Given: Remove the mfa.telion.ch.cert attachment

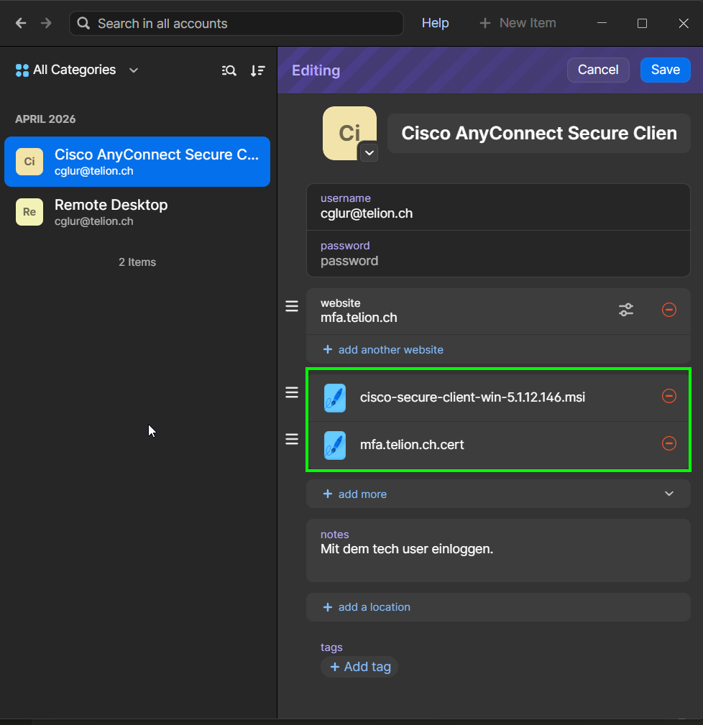Looking at the screenshot, I should pos(668,443).
